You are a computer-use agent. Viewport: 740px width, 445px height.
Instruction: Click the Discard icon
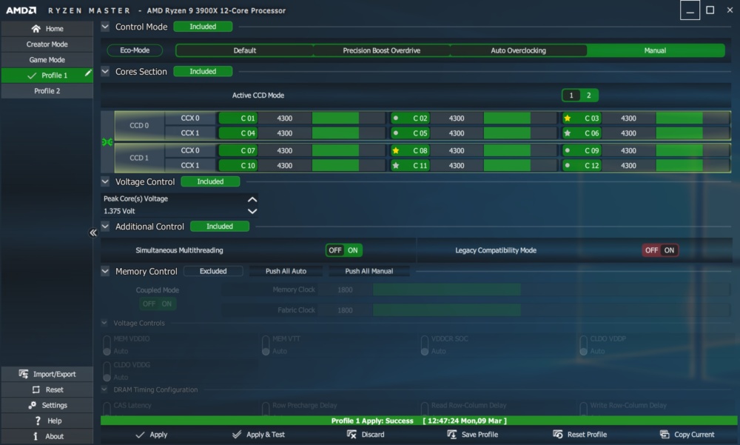click(351, 434)
